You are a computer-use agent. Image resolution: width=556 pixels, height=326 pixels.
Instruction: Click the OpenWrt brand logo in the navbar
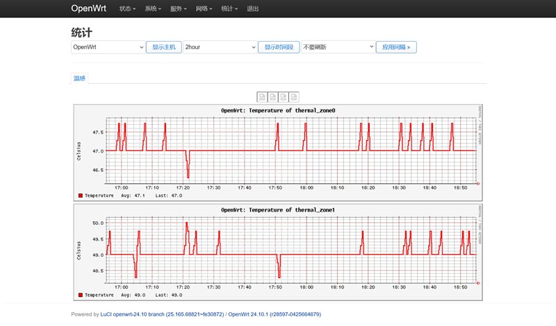tap(88, 9)
